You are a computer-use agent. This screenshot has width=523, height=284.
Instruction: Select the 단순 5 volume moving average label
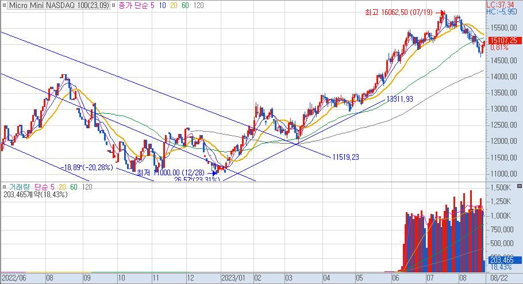coord(44,187)
